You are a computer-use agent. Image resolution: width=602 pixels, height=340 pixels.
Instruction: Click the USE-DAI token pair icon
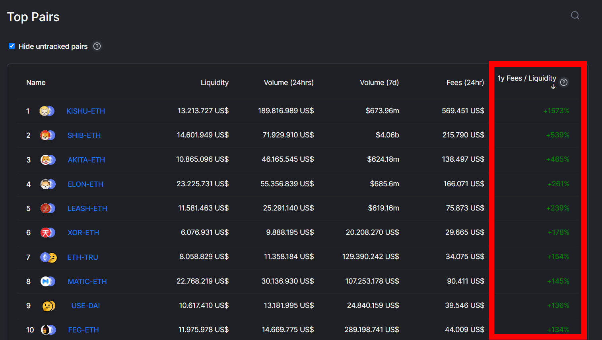tap(49, 306)
